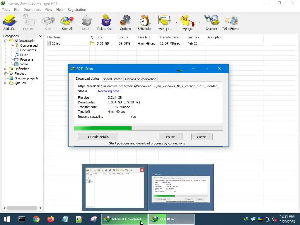Click the Categories scrollbar right arrow
300x225 pixels.
tap(40, 208)
